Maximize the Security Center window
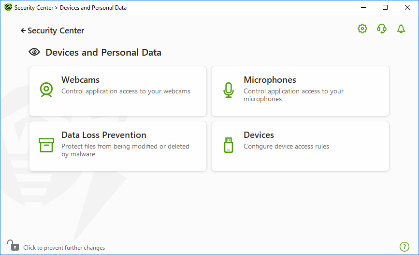 pyautogui.click(x=385, y=7)
